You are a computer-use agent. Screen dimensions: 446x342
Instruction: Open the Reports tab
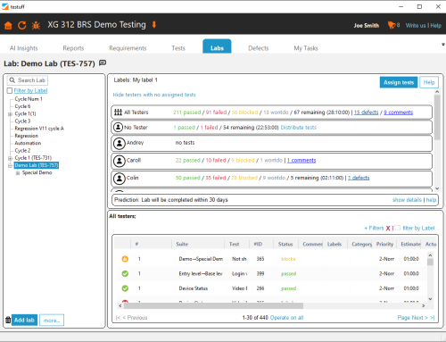73,48
